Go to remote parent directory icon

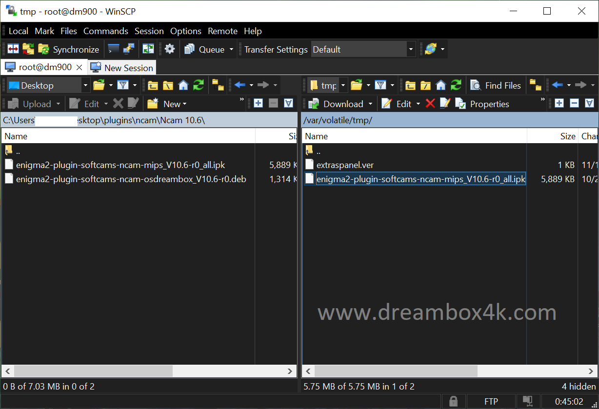point(410,85)
